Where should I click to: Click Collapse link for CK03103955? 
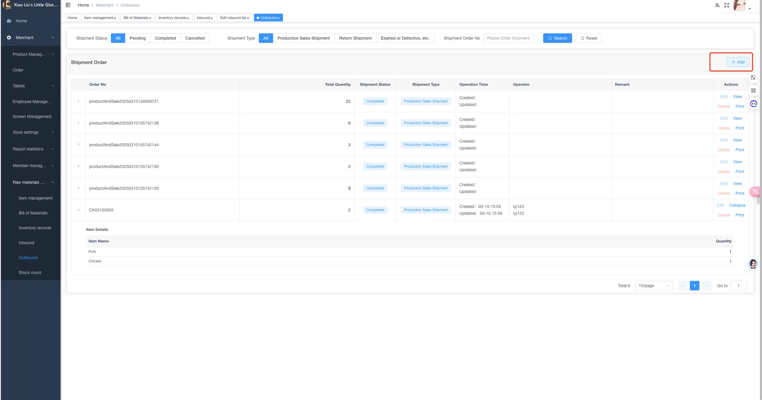point(737,205)
